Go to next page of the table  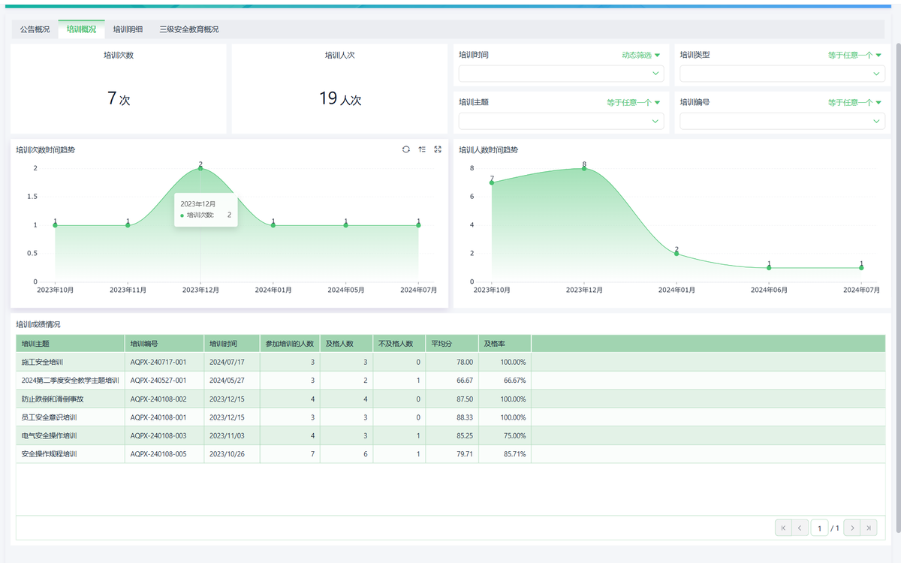pyautogui.click(x=851, y=528)
